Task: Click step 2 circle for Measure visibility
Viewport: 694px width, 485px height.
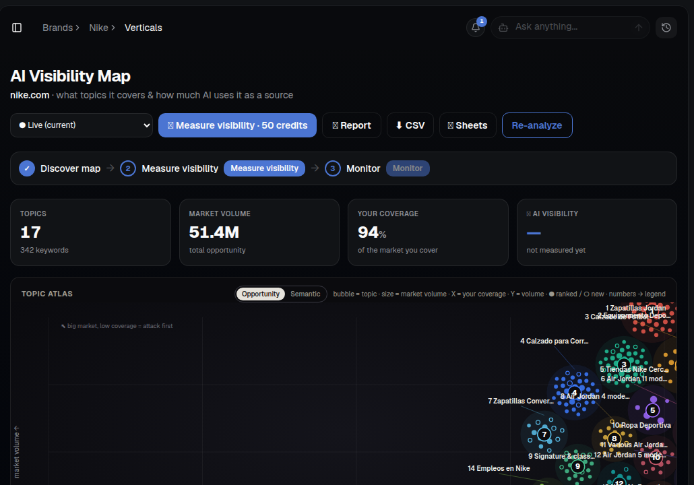Action: tap(128, 168)
